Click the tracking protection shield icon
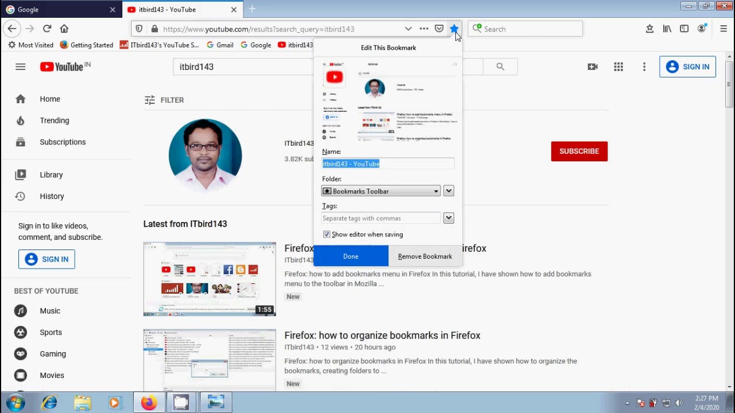The width and height of the screenshot is (735, 413). [x=139, y=29]
